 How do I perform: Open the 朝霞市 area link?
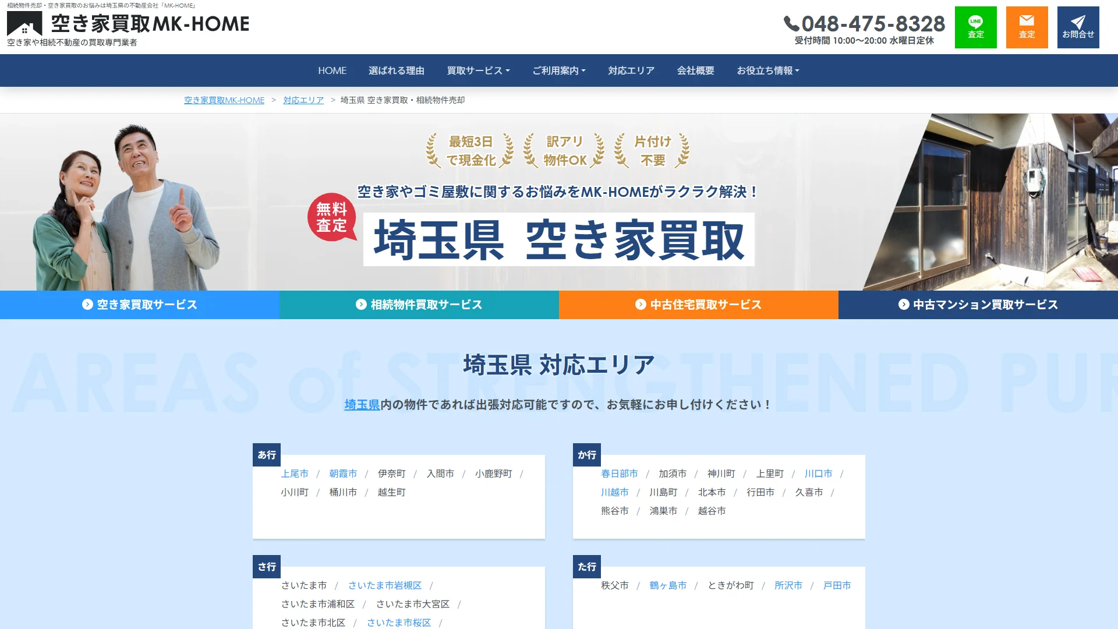tap(343, 473)
